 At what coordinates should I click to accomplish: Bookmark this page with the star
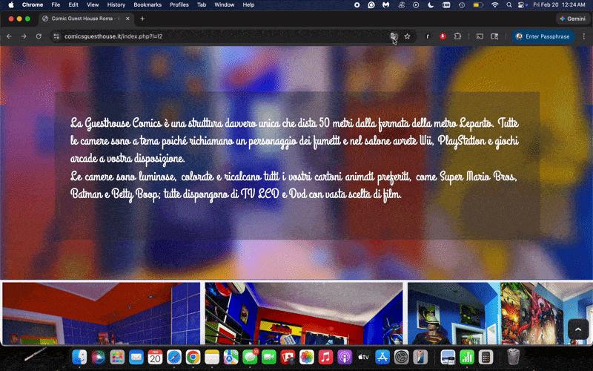[x=407, y=36]
